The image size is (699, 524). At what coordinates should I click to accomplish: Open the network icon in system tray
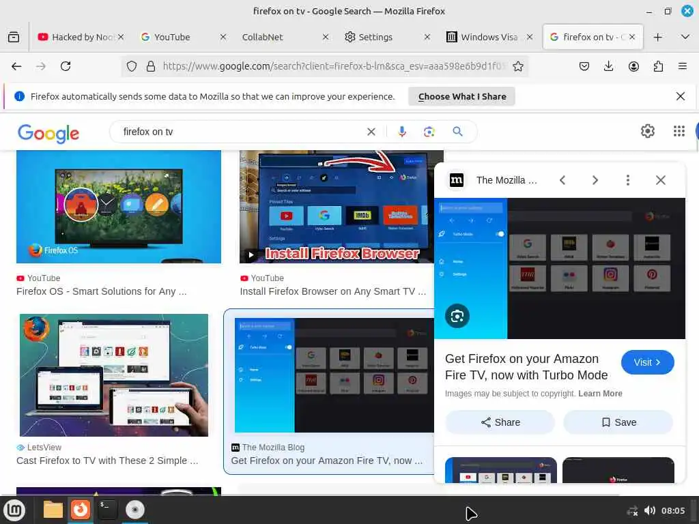[632, 510]
